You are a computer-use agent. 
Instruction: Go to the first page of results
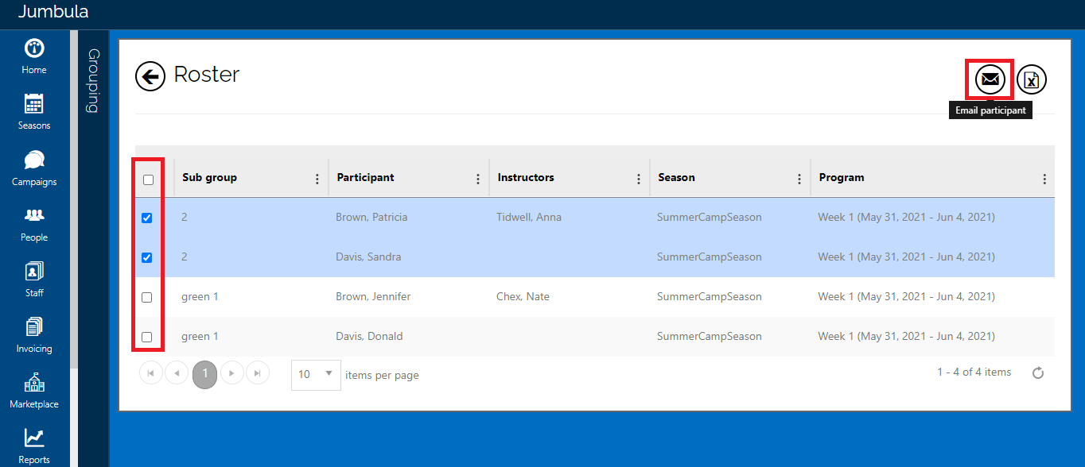click(151, 373)
